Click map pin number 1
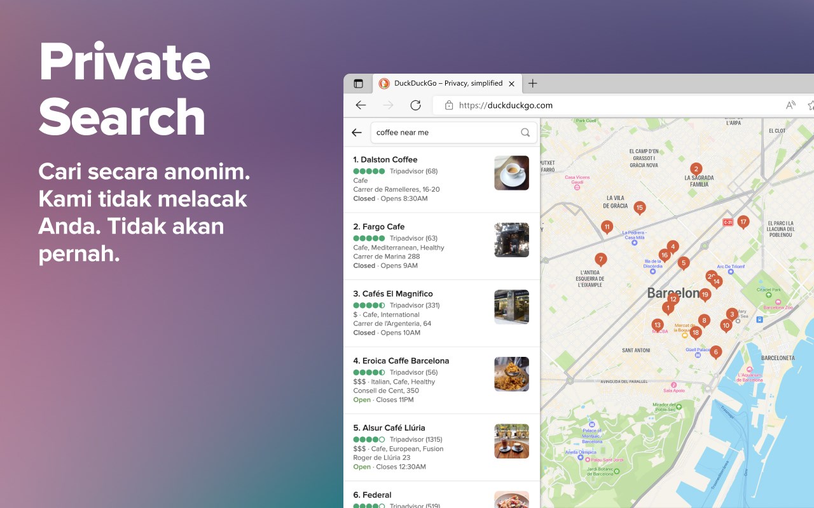 [x=668, y=309]
